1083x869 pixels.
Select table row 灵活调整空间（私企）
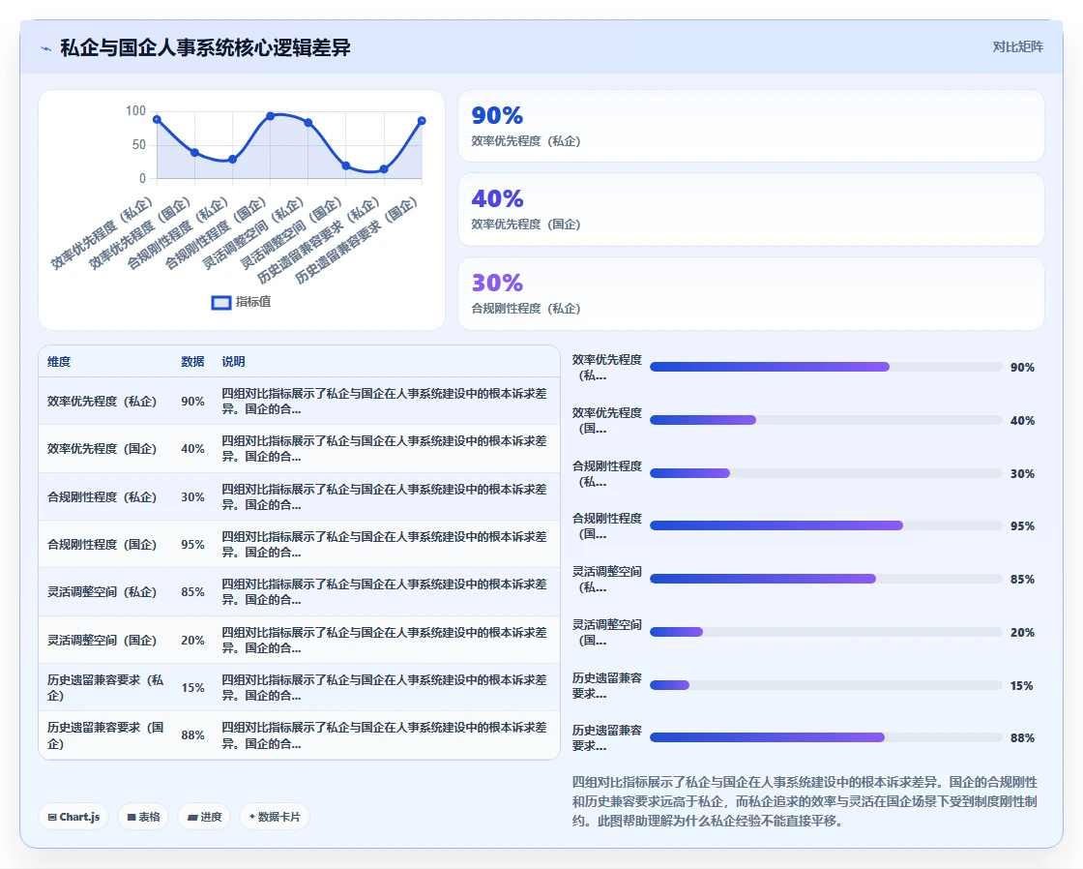tap(299, 592)
